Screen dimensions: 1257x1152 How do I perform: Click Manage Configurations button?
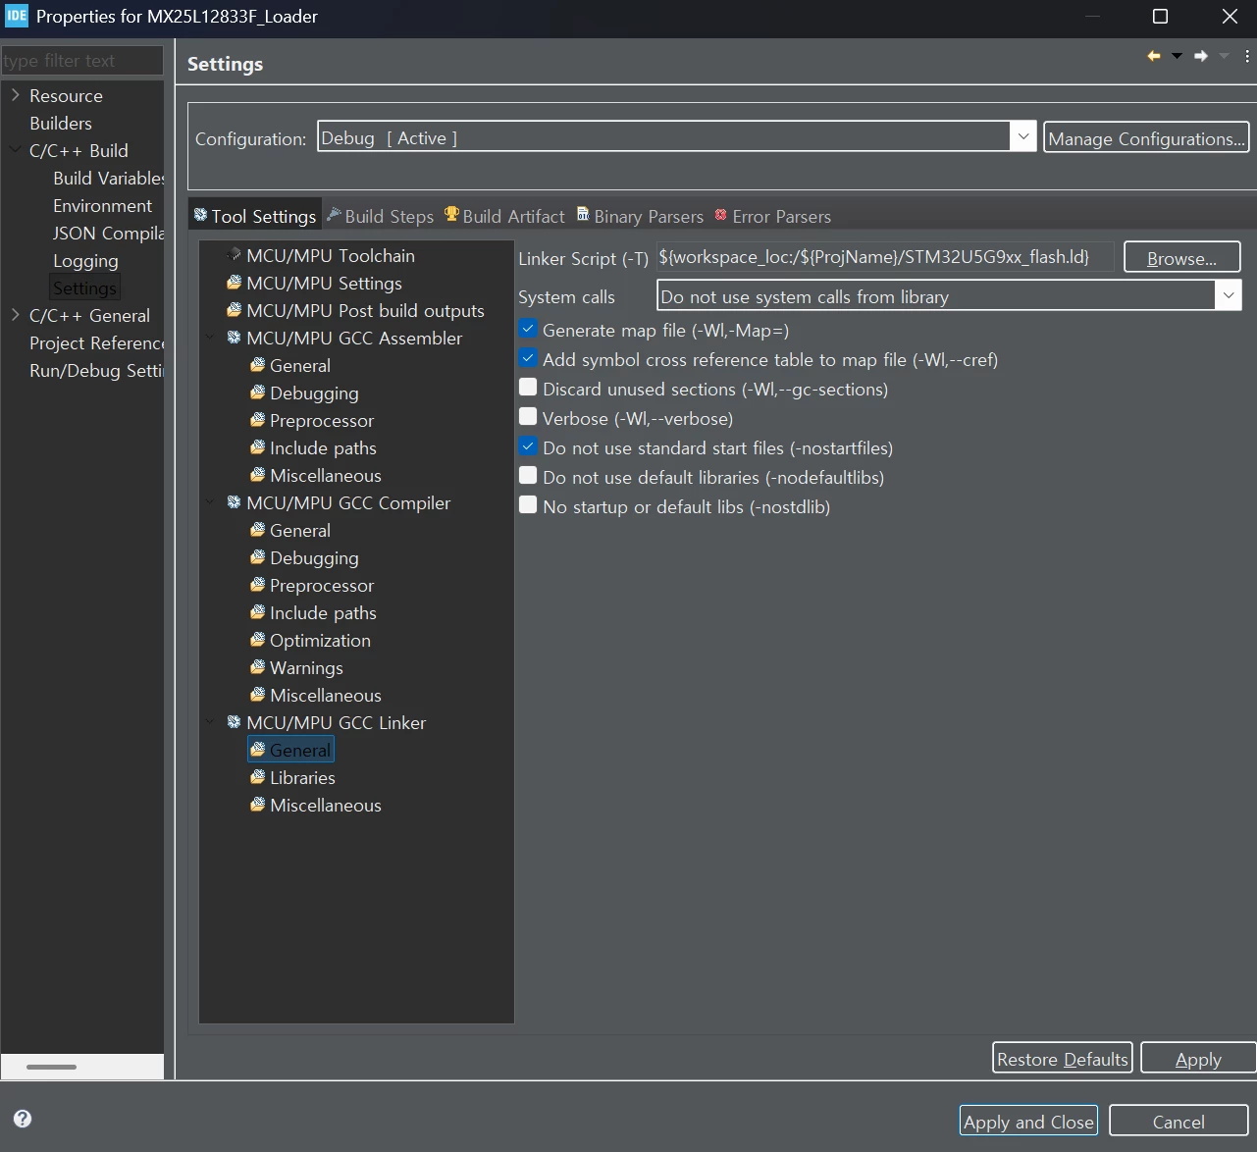click(x=1146, y=137)
